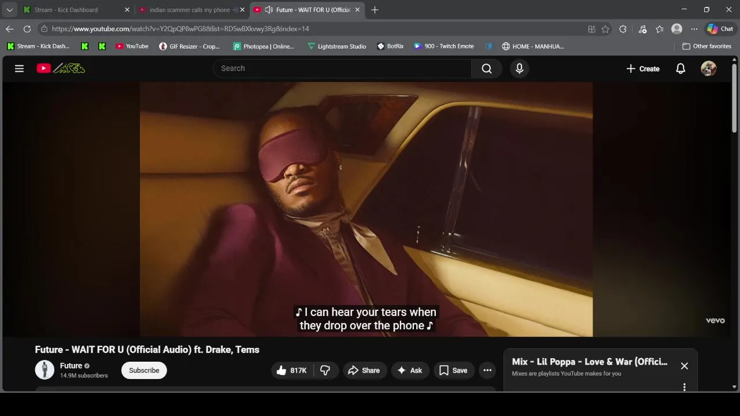Open Copilot Chat in the toolbar
The image size is (740, 416).
(720, 29)
